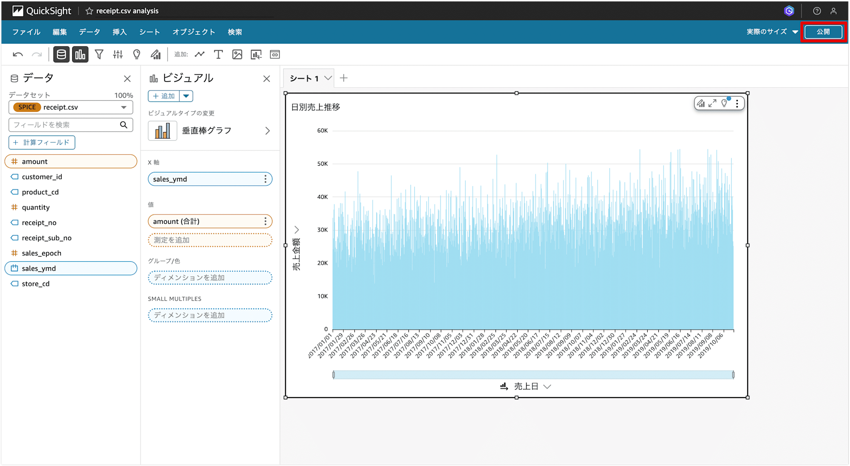The height and width of the screenshot is (466, 850).
Task: Open chart insights lightbulb icon
Action: click(725, 103)
